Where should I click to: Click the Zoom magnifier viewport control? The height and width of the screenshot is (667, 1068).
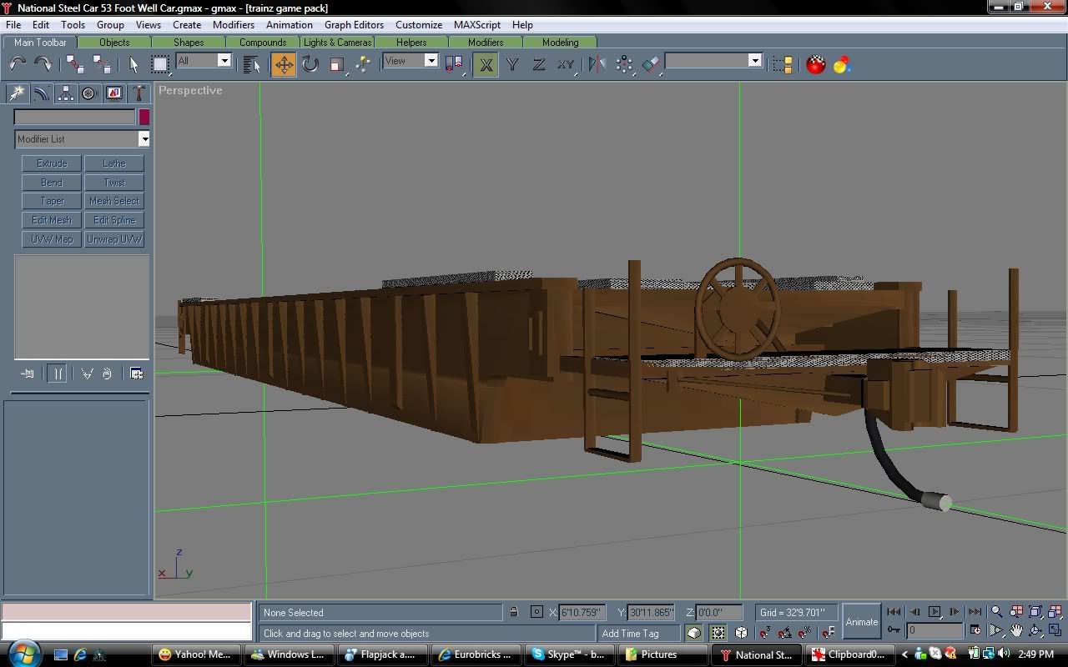[996, 612]
